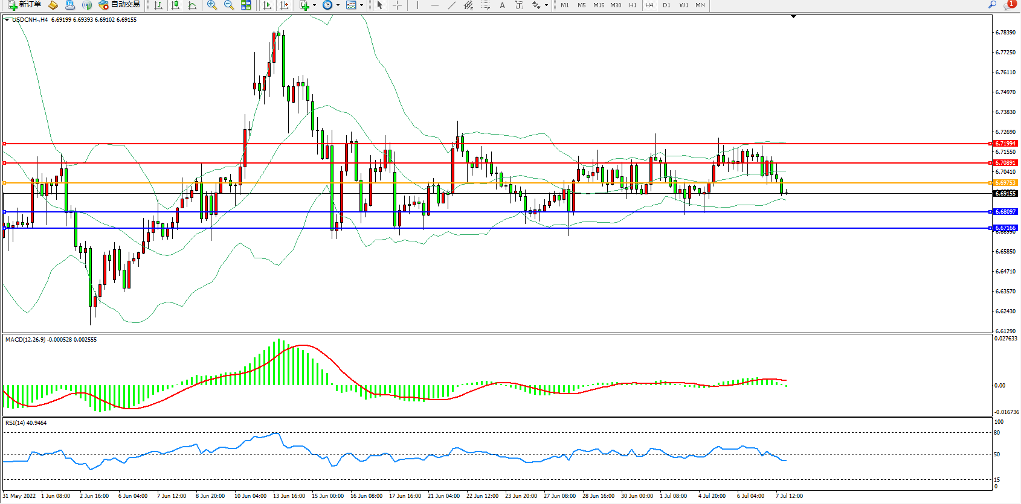Switch chart to bar chart mode
Viewport: 1021px width, 504px height.
point(158,5)
